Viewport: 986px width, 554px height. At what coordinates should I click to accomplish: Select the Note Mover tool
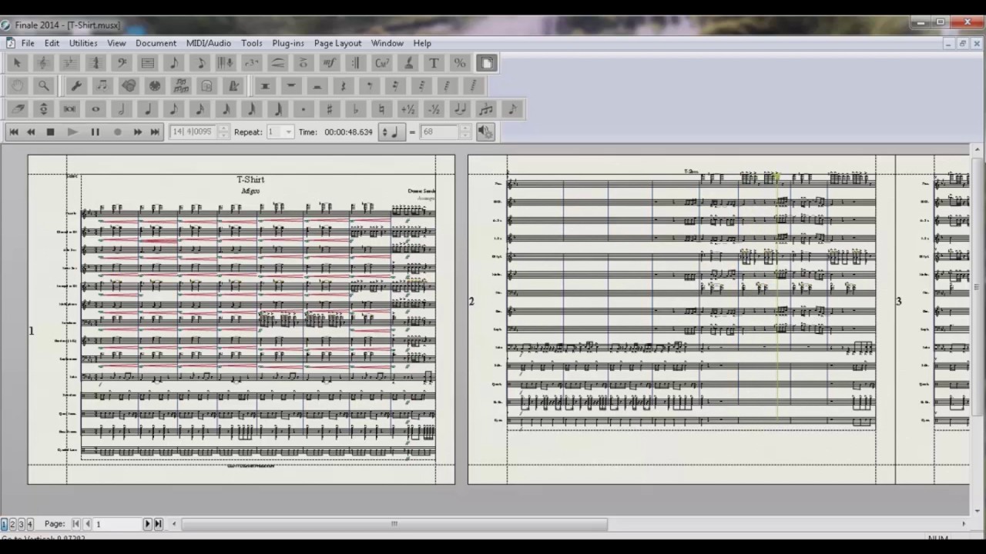102,86
